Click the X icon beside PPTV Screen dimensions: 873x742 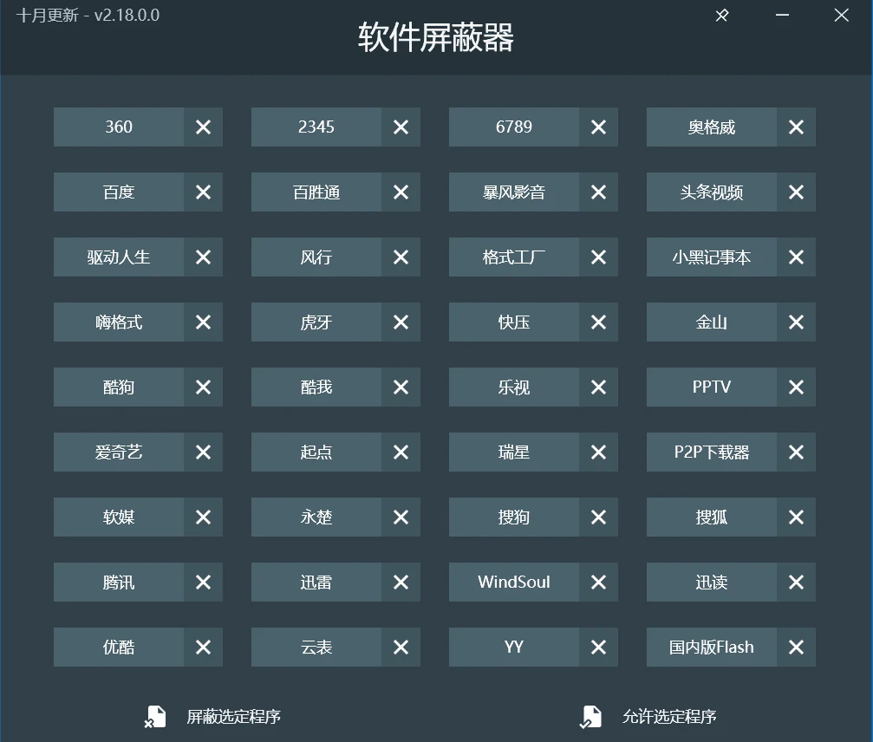pos(796,387)
